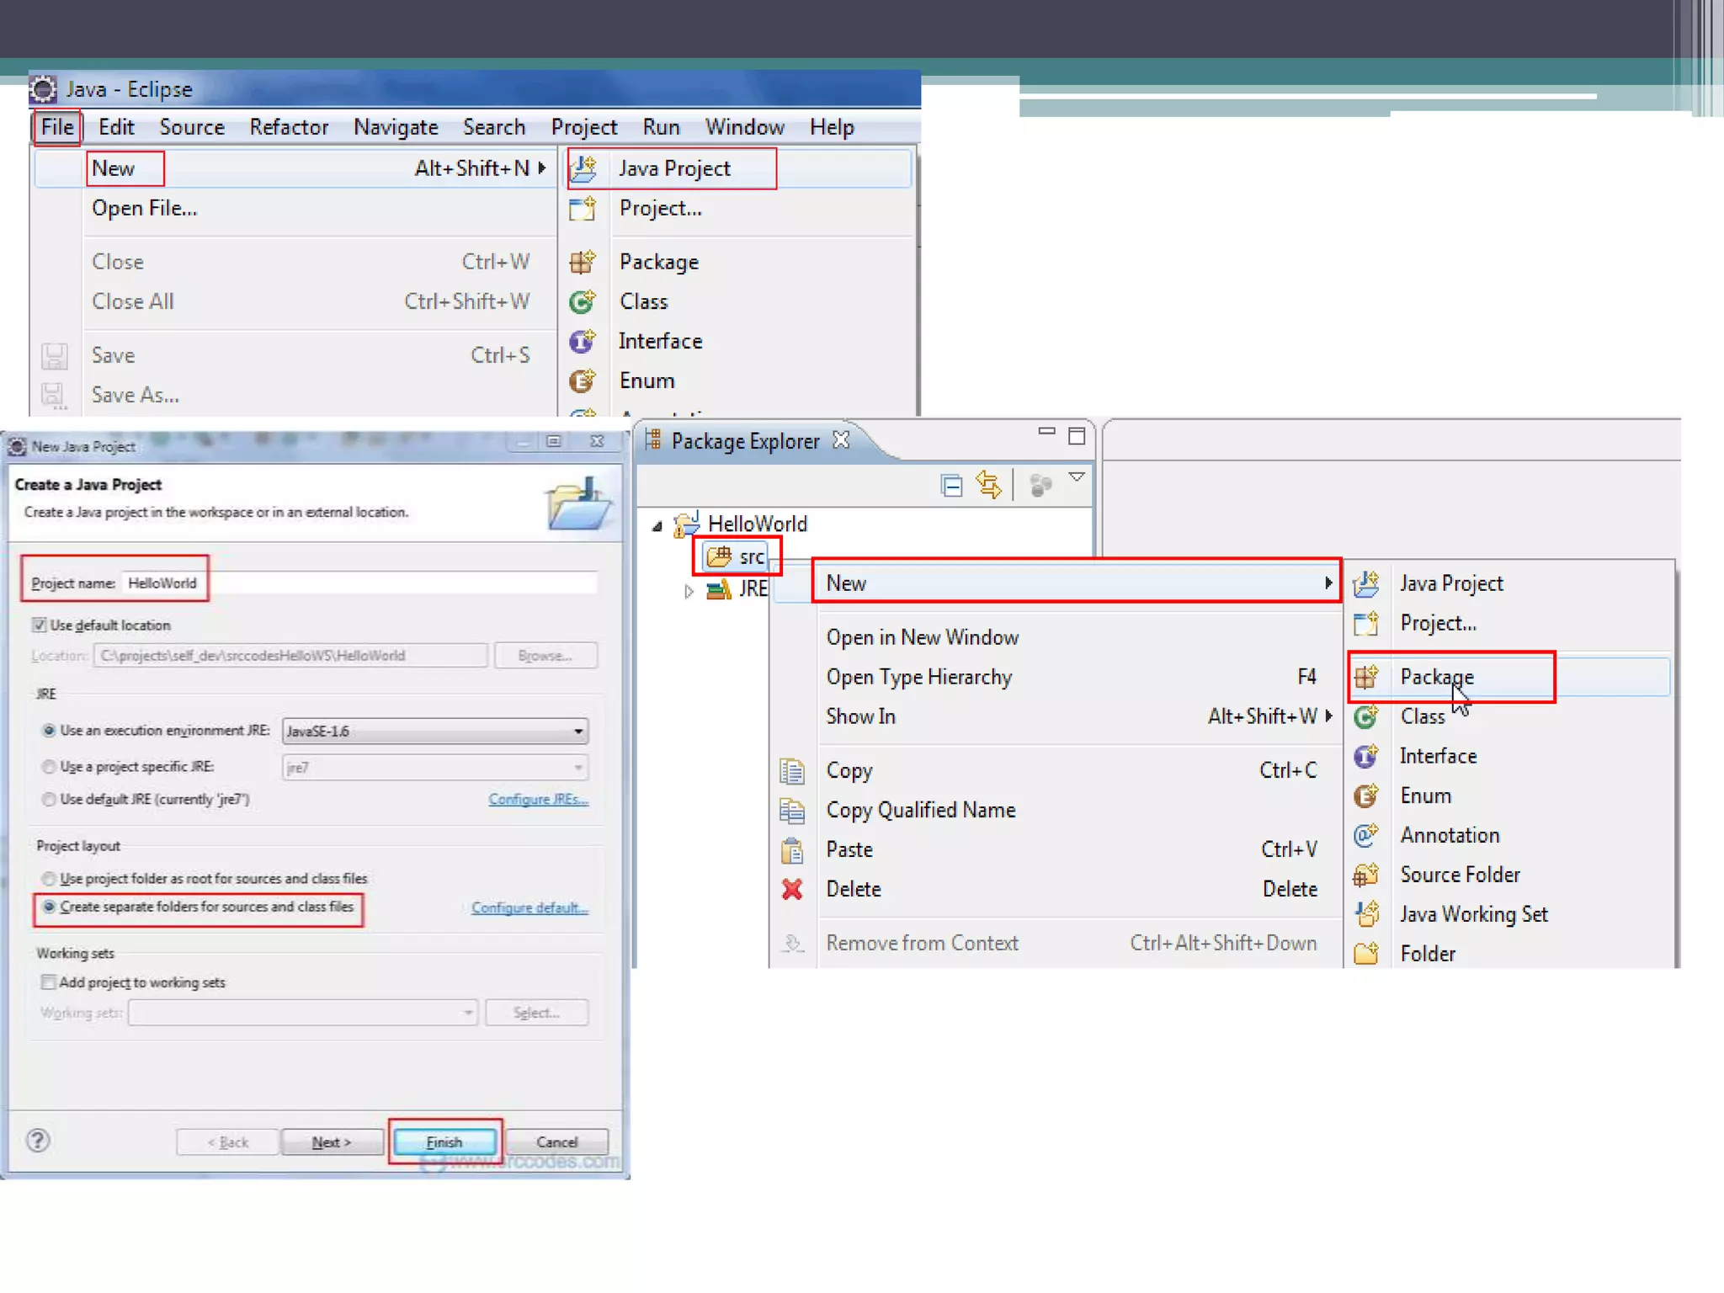Click the Finish button
1724x1293 pixels.
(444, 1142)
